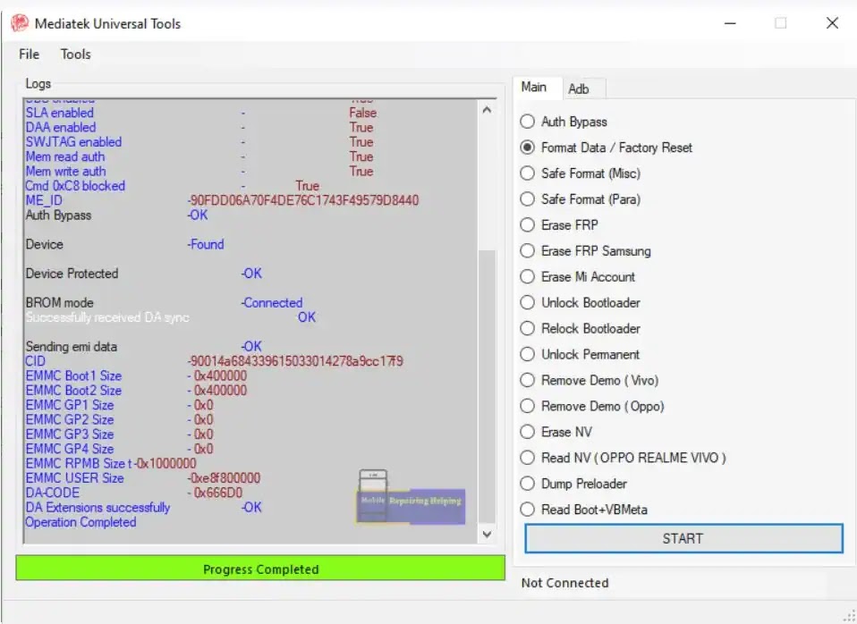Click the logs scrollbar down arrow
The height and width of the screenshot is (624, 857).
[487, 534]
